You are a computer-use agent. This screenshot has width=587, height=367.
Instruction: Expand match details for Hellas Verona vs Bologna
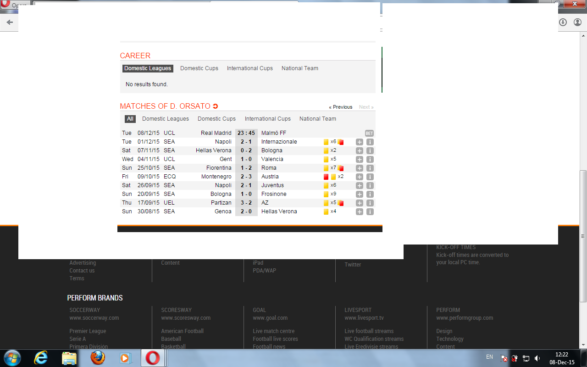pos(360,151)
